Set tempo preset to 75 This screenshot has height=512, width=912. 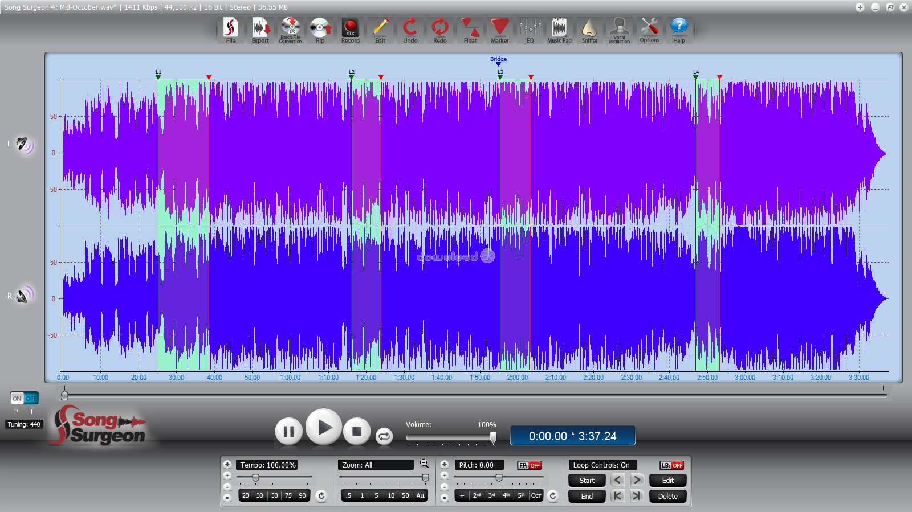pyautogui.click(x=288, y=495)
